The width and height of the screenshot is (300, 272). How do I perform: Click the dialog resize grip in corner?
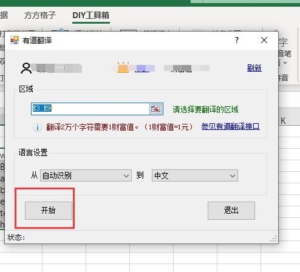click(x=273, y=239)
